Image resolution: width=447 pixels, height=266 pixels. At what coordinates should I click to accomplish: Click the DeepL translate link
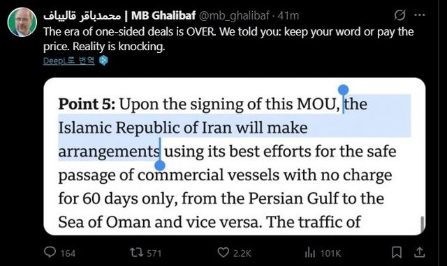pyautogui.click(x=68, y=61)
